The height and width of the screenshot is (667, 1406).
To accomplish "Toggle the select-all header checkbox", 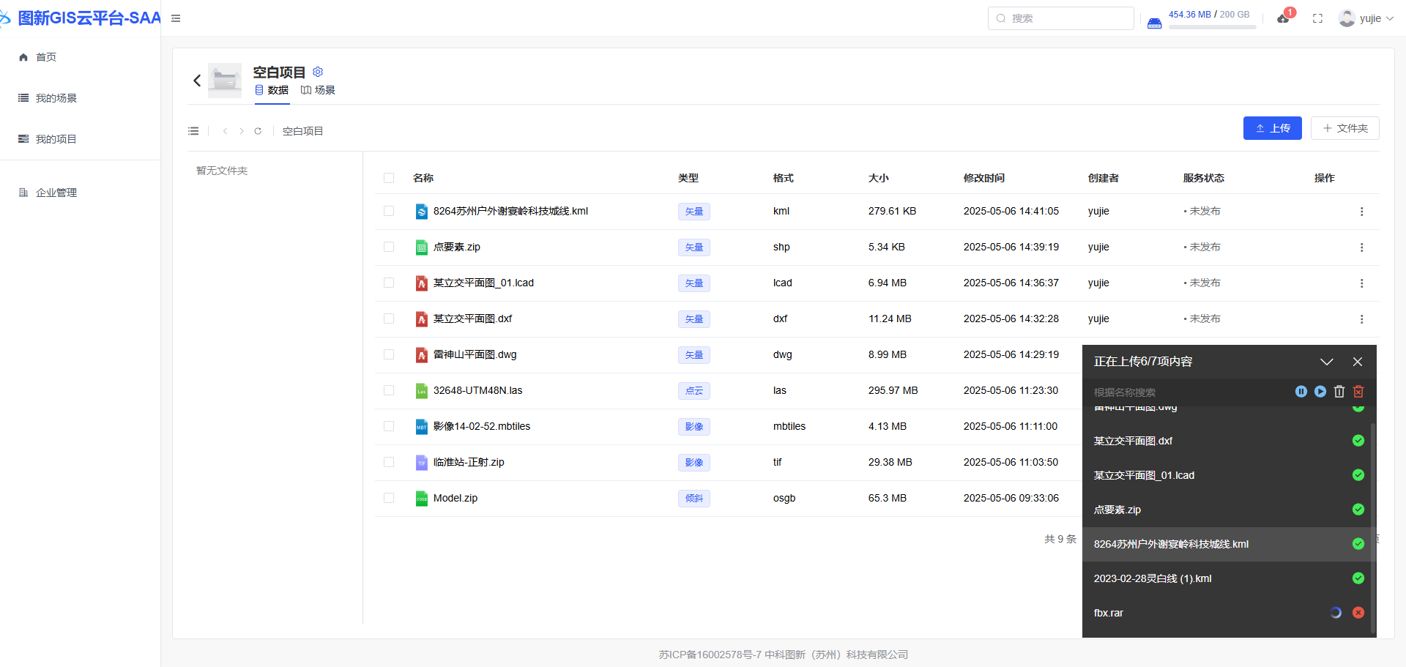I will click(x=389, y=178).
